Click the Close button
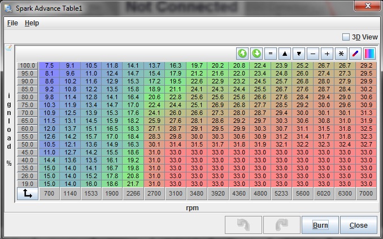This screenshot has width=383, height=239. (x=358, y=225)
